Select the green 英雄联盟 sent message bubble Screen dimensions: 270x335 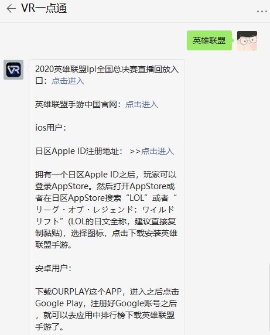click(x=209, y=40)
